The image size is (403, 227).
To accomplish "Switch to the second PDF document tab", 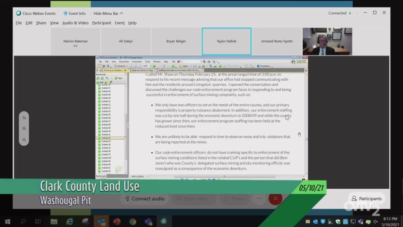I will pos(143,70).
